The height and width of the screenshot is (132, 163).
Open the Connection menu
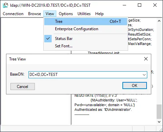13,14
